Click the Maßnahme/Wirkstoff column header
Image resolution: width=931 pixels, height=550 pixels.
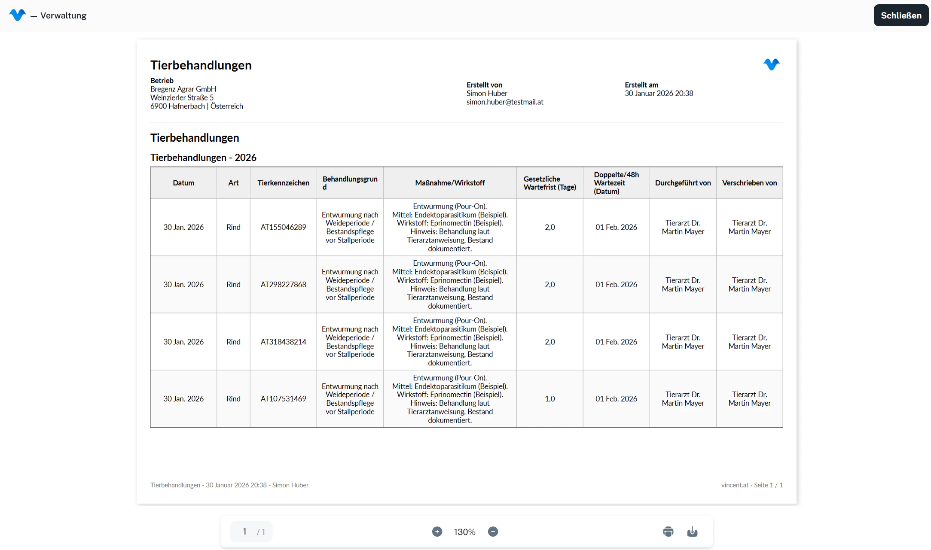pos(450,183)
